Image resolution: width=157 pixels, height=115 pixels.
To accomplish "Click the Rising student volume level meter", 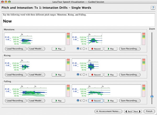I will (x=144, y=65).
